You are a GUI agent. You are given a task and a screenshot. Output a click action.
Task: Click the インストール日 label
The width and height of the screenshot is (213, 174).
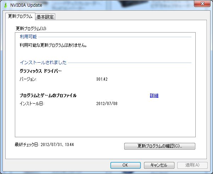click(x=32, y=104)
